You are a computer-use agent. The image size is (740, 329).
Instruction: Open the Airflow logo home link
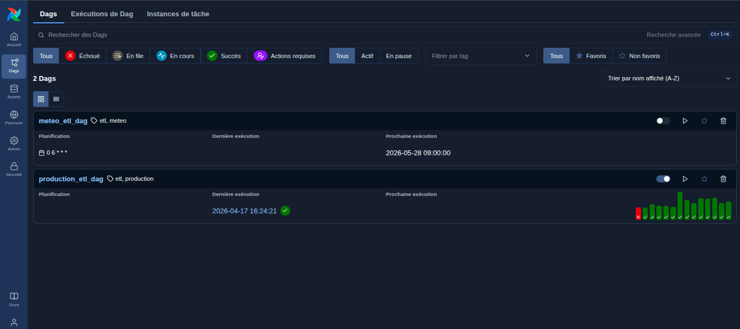pyautogui.click(x=14, y=15)
